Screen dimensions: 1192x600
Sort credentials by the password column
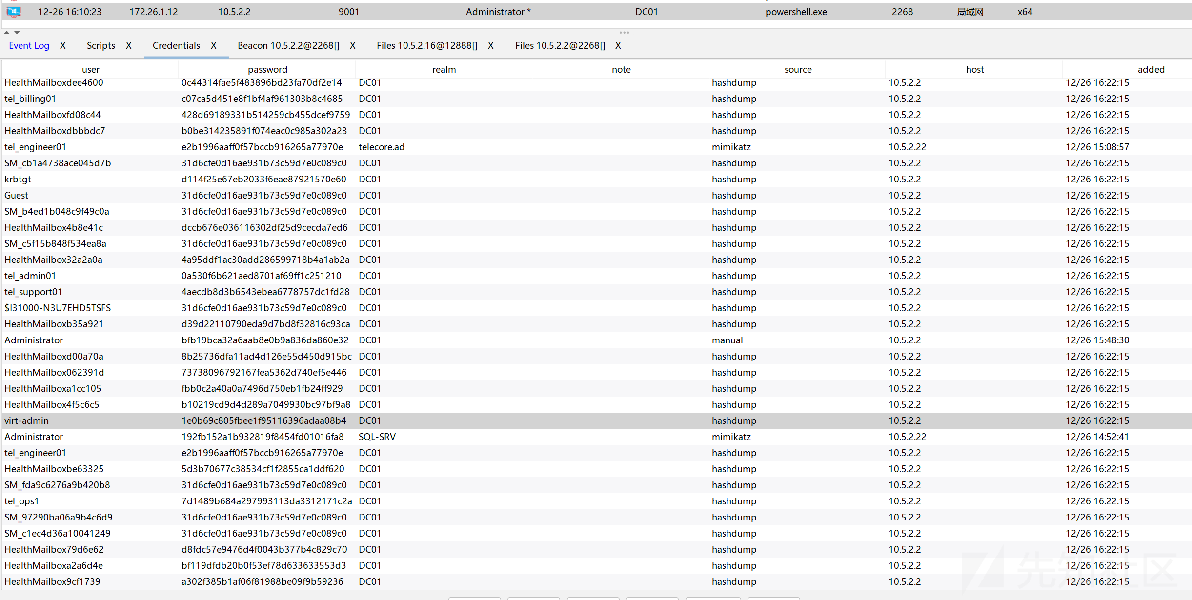click(x=267, y=69)
